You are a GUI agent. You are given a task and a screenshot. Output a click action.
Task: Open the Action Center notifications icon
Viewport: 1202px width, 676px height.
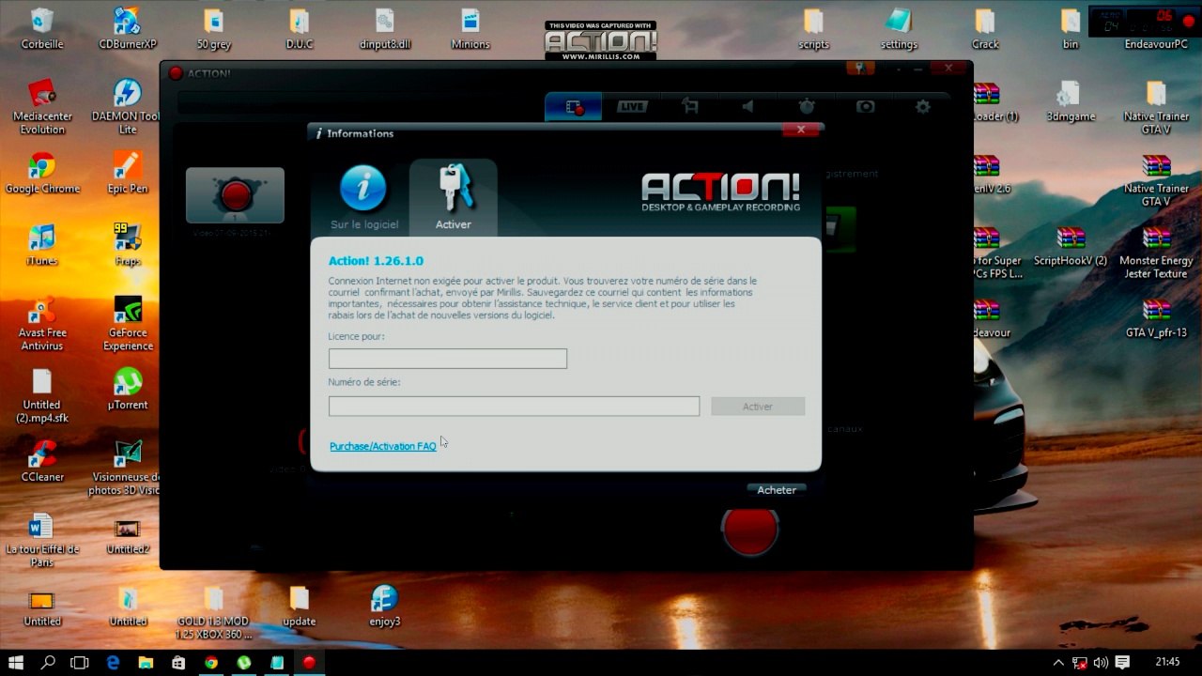pos(1122,662)
